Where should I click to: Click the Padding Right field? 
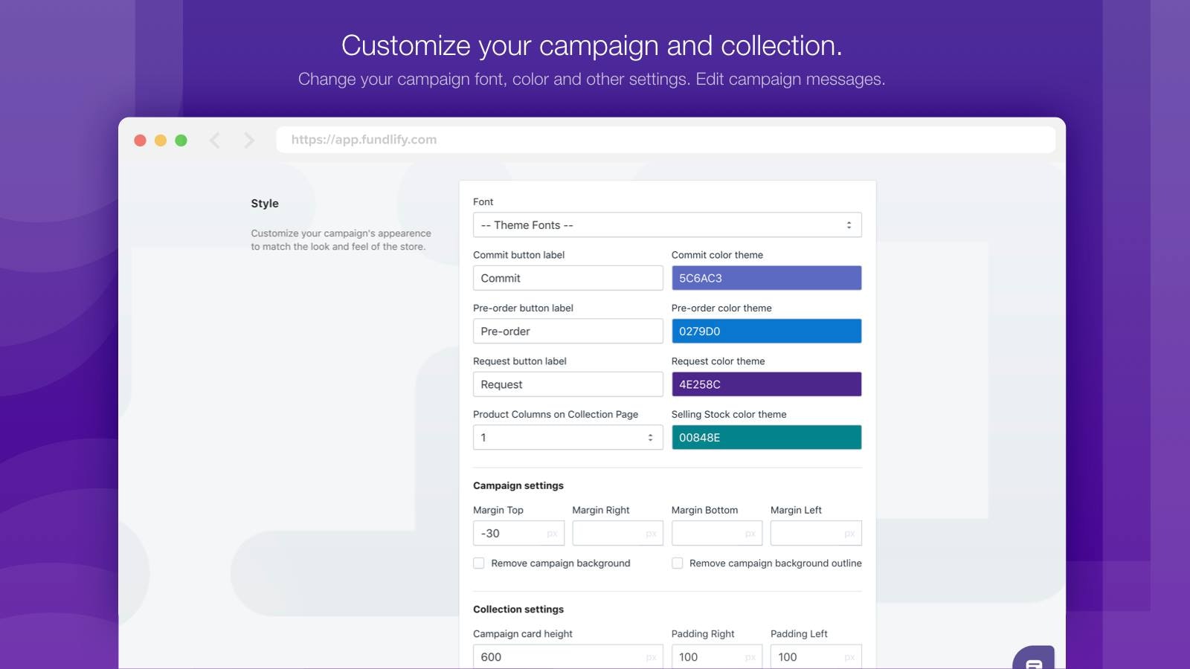[x=717, y=657]
